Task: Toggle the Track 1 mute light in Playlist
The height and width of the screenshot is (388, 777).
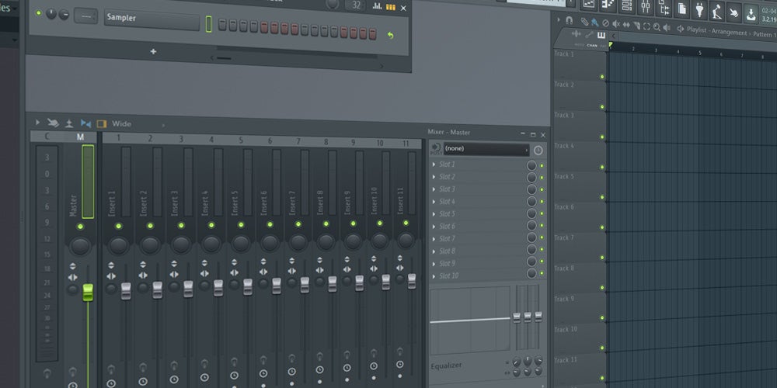Action: pos(603,77)
